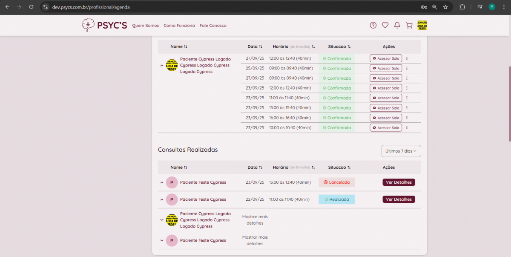
Task: Click the heart favorites icon
Action: [x=385, y=25]
